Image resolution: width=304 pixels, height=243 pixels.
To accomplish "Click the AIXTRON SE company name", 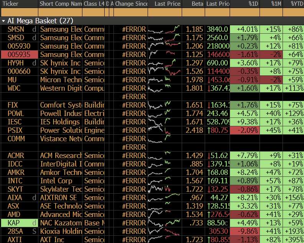I will 58,198.
